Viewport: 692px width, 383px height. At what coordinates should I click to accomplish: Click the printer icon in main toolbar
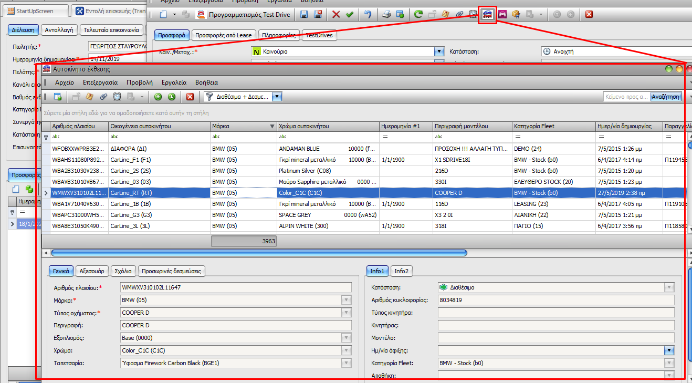(x=386, y=15)
